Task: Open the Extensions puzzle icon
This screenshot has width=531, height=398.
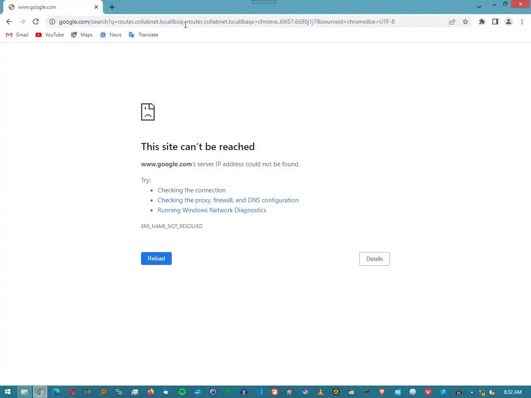Action: coord(482,22)
